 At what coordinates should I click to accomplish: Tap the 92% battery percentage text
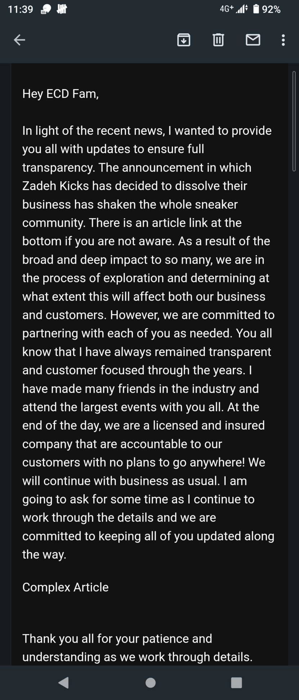272,9
